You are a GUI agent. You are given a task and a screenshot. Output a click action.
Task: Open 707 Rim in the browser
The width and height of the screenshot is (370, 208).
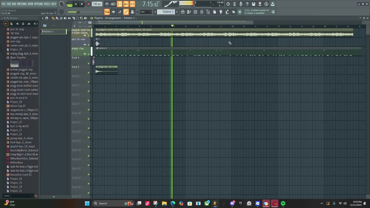click(15, 33)
